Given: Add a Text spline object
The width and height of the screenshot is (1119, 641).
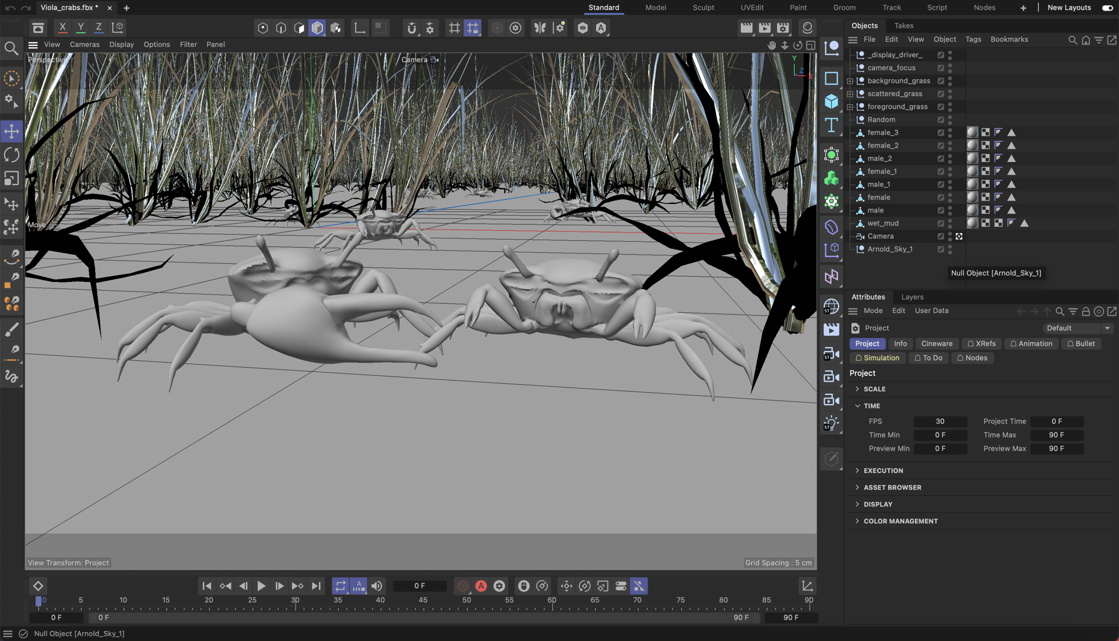Looking at the screenshot, I should coord(832,125).
